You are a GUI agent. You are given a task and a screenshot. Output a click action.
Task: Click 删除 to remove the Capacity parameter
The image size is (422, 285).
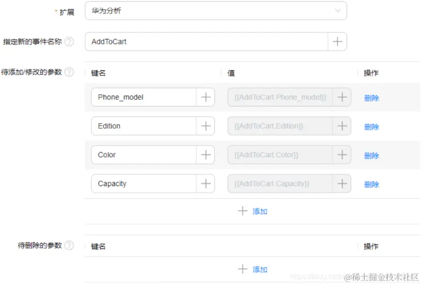(x=371, y=184)
